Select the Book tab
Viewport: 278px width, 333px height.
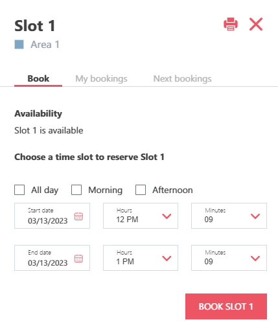pyautogui.click(x=38, y=78)
